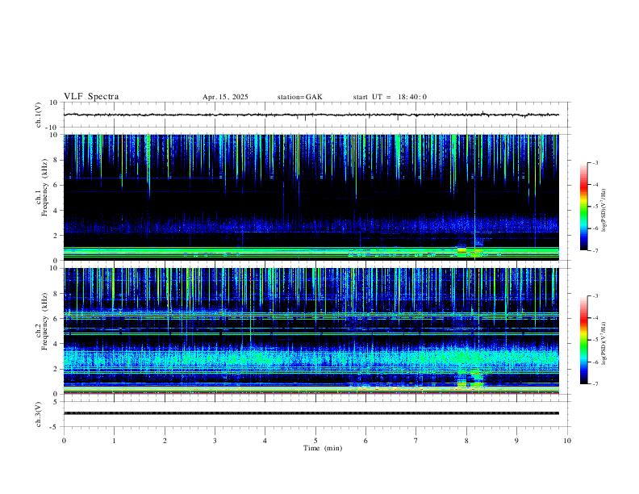Viewport: 639px width, 494px height.
Task: Click the 'ch.1(V)' waveform axis label
Action: [39, 115]
